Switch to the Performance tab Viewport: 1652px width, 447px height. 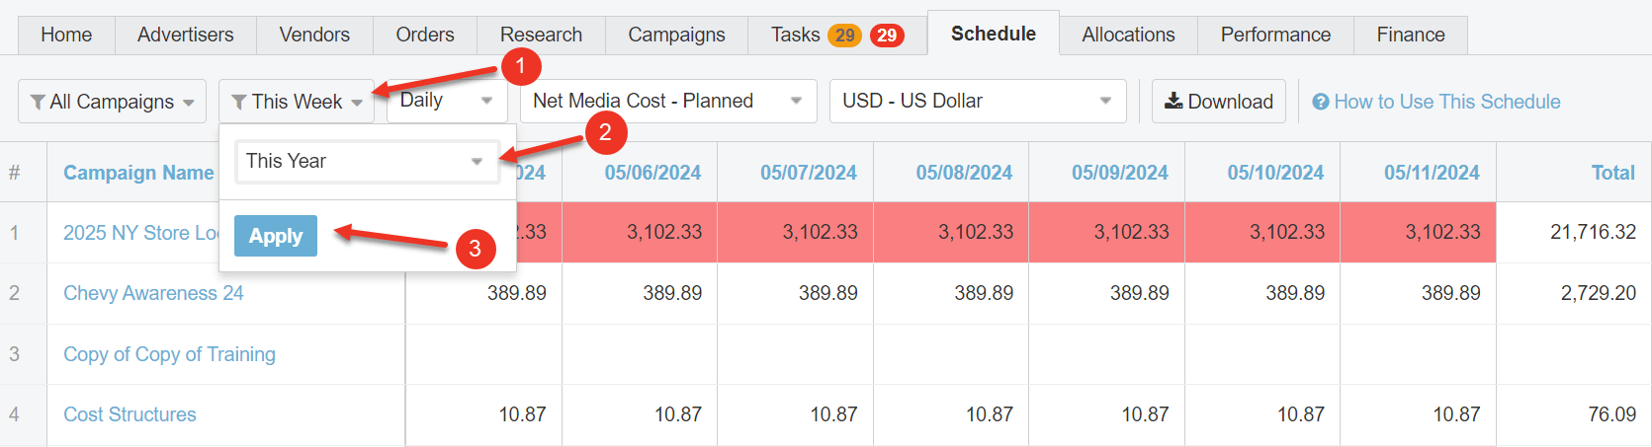click(1275, 35)
